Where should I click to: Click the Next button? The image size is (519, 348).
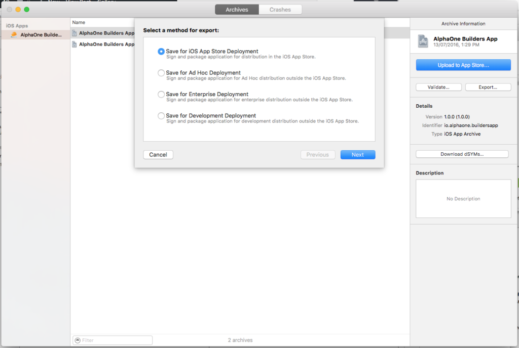357,155
